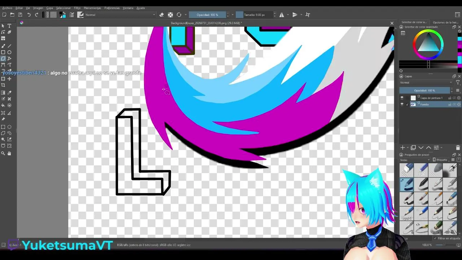Select the Fondo layer thumbnail
Screen dimensions: 462x260
[413, 104]
